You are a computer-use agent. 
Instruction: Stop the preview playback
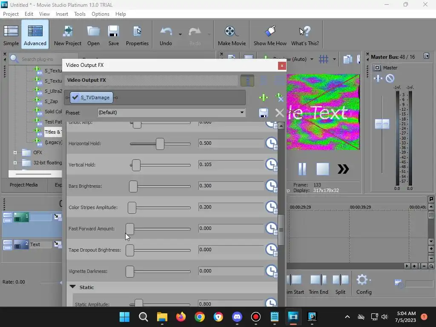click(323, 169)
